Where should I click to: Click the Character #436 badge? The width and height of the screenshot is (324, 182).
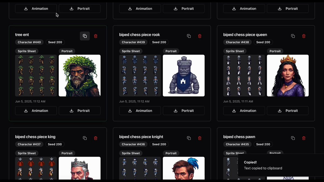point(133,144)
